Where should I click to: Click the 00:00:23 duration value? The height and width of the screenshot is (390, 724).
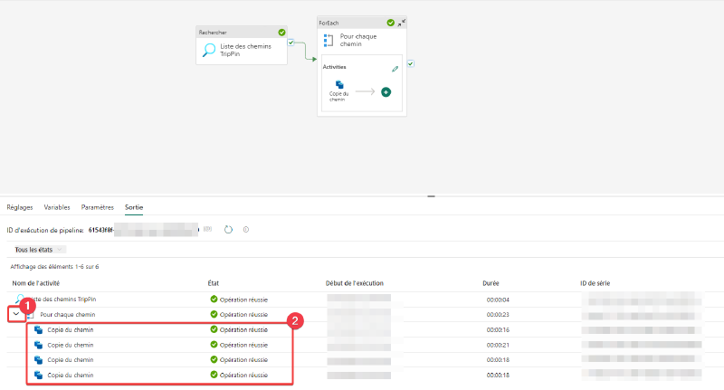(x=498, y=315)
